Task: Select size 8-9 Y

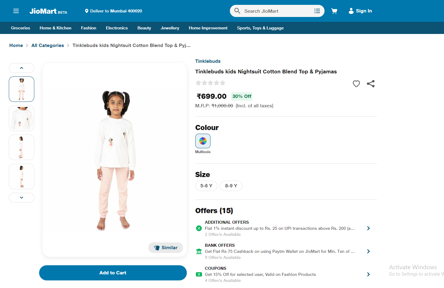Action: click(231, 186)
